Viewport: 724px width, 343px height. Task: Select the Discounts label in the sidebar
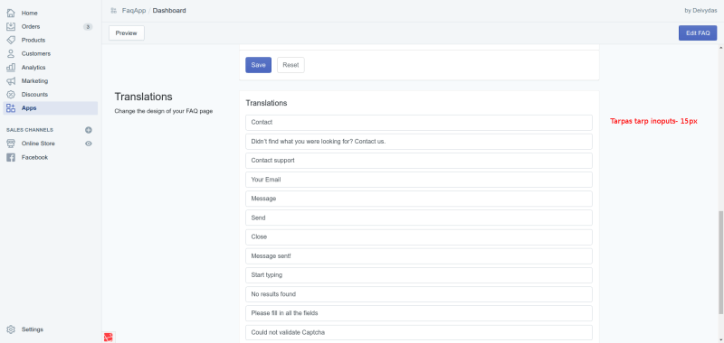[34, 95]
